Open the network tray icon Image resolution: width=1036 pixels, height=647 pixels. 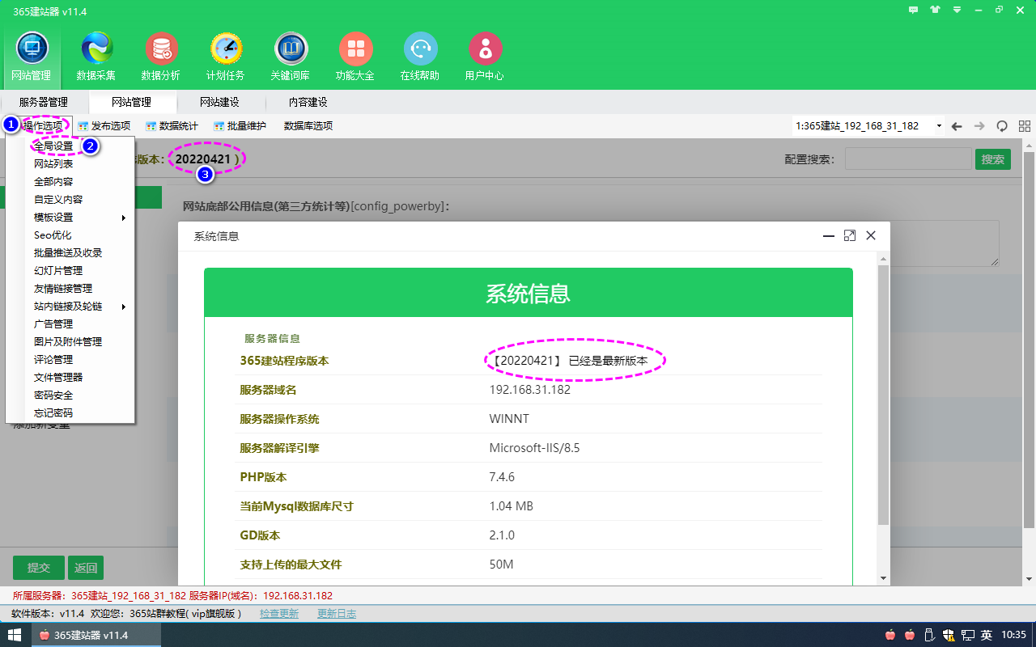967,635
